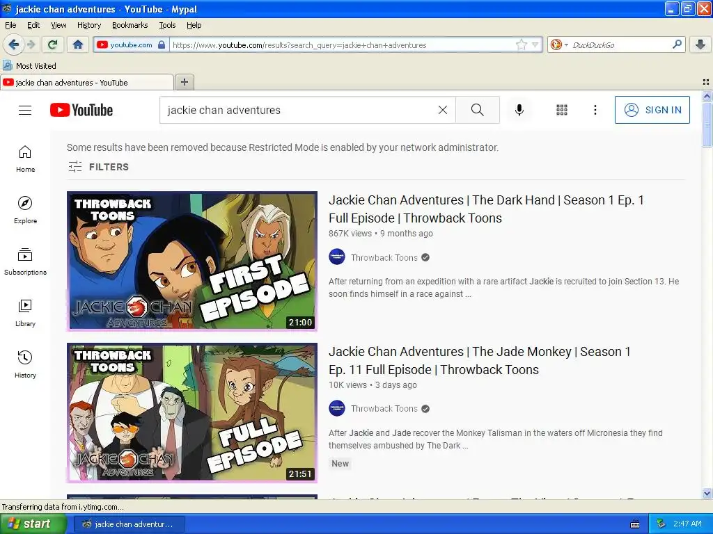Open the View menu
This screenshot has width=713, height=534.
58,25
